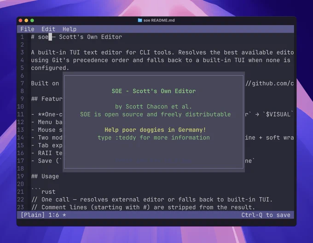Screen dimensions: 313x243
Task: Click line 1 heading 'Scott's Own Editor'
Action: (90, 37)
